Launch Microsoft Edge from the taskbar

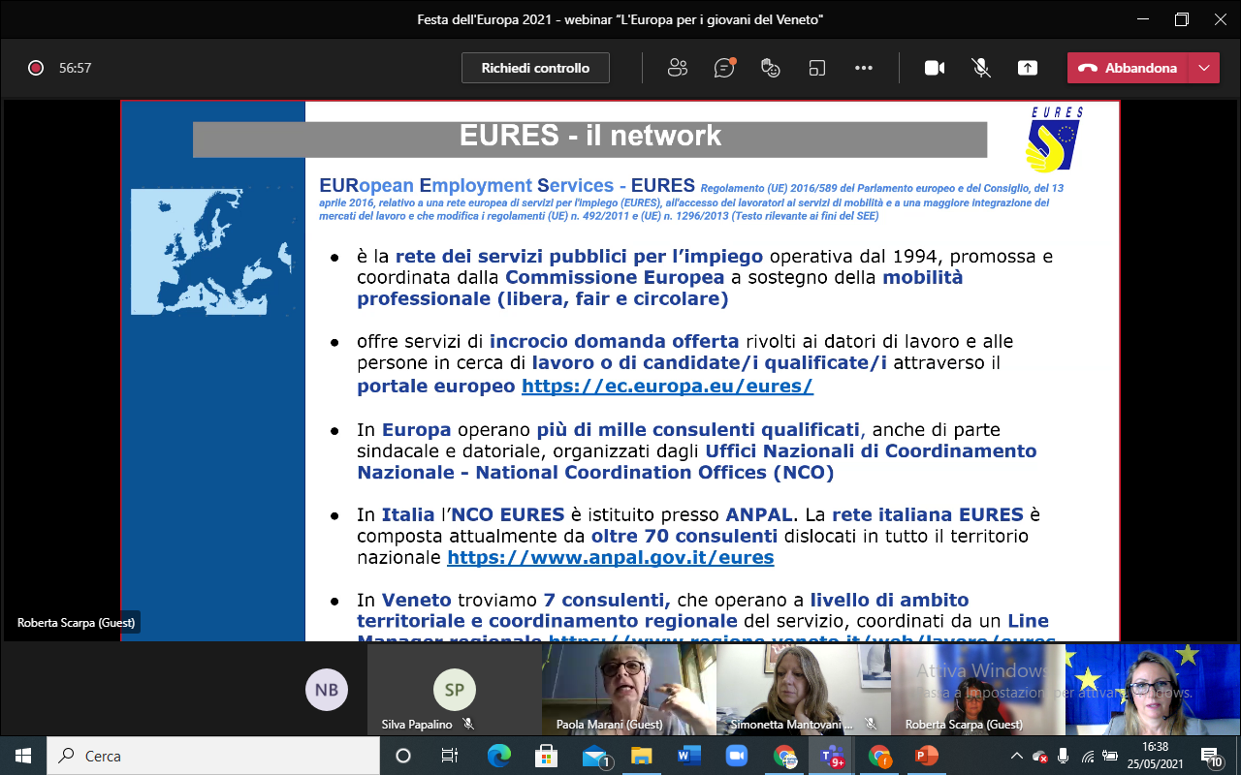[498, 756]
